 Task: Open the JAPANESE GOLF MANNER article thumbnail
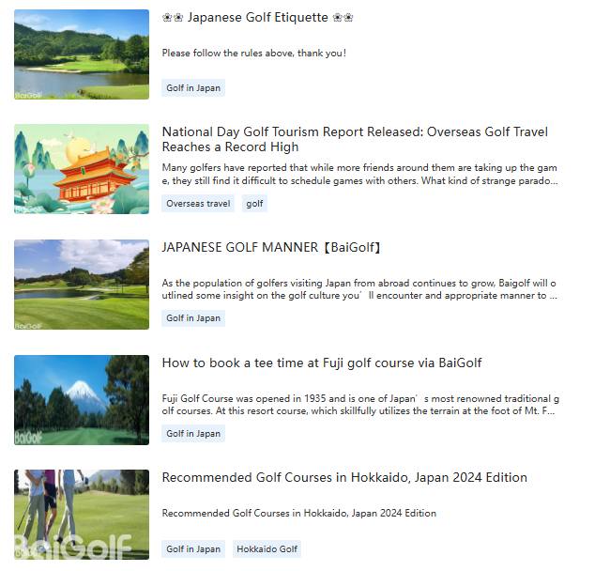tap(82, 285)
